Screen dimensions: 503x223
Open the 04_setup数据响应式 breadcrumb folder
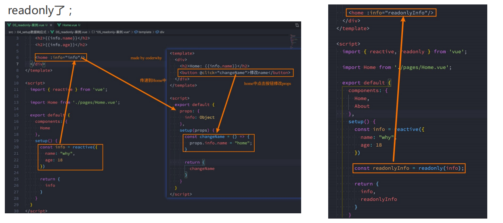pos(32,32)
